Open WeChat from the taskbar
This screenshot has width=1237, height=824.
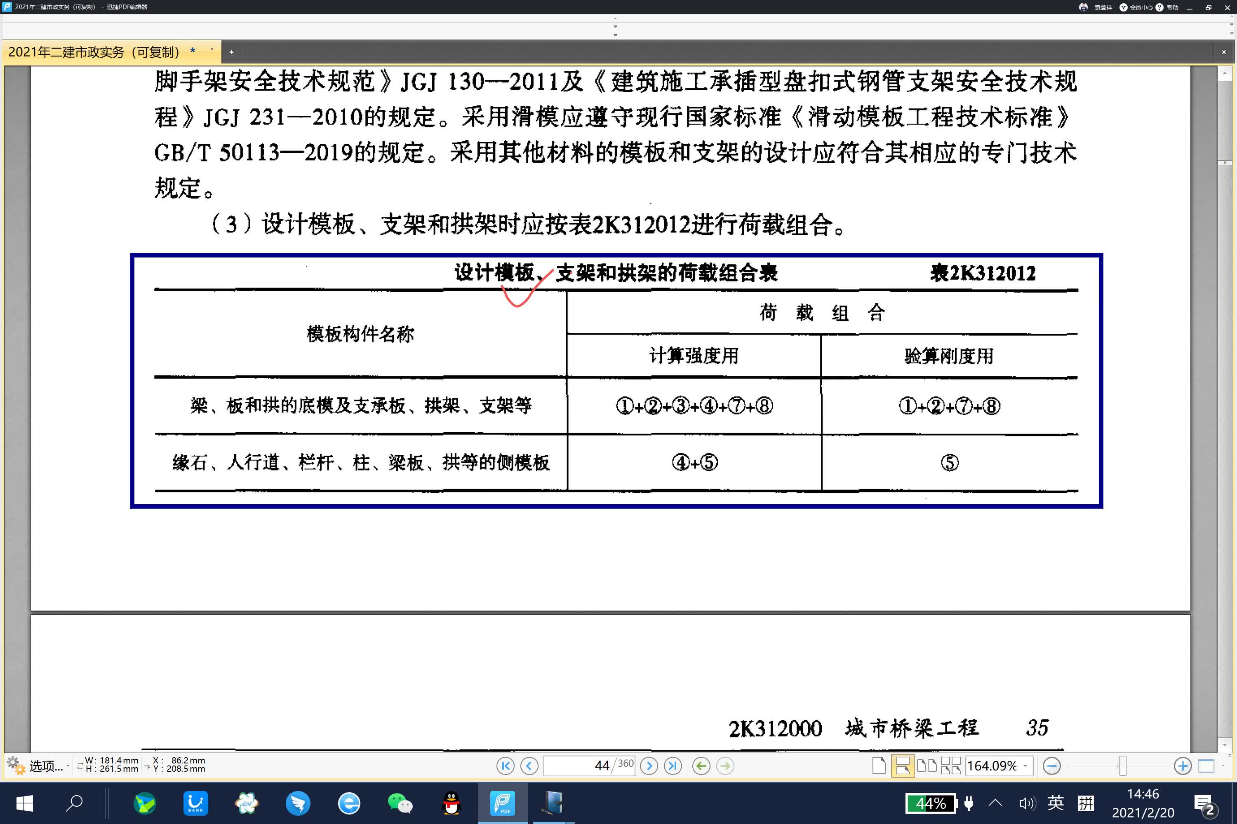(x=400, y=803)
